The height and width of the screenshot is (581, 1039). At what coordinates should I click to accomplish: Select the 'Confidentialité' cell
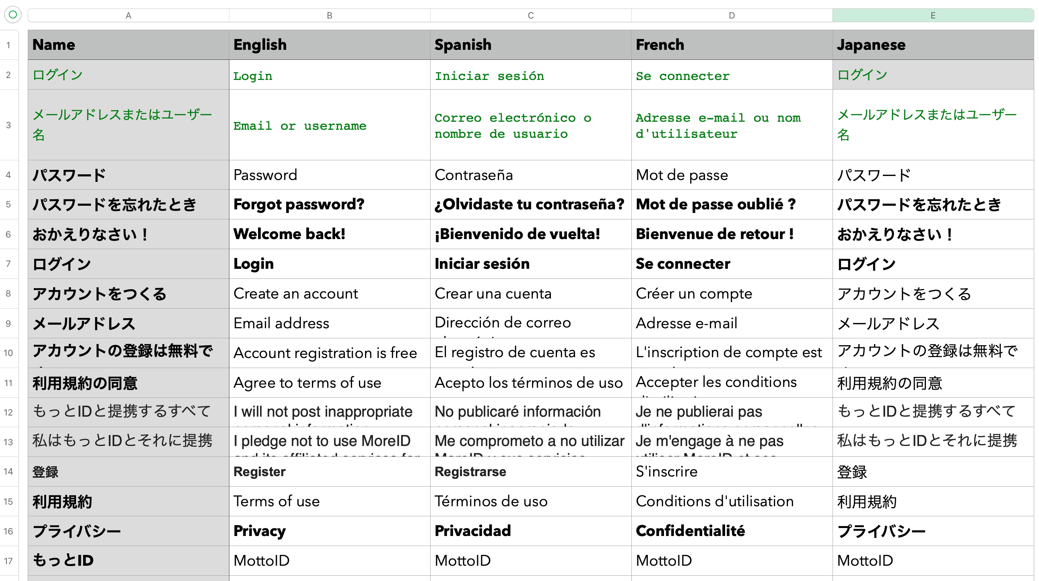pos(731,531)
